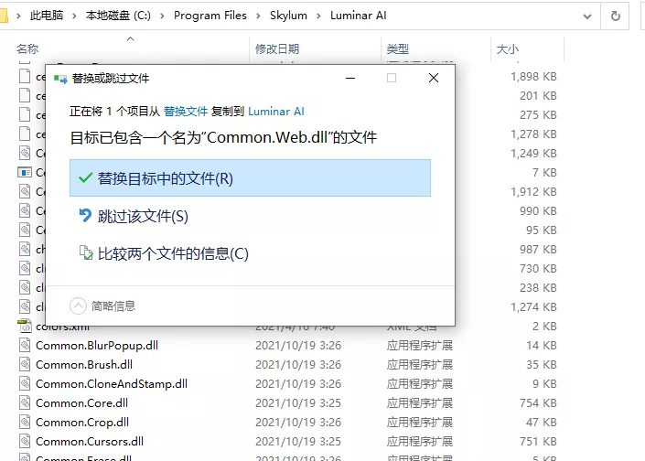Image resolution: width=645 pixels, height=461 pixels.
Task: Click the compare files icon
Action: pos(86,252)
